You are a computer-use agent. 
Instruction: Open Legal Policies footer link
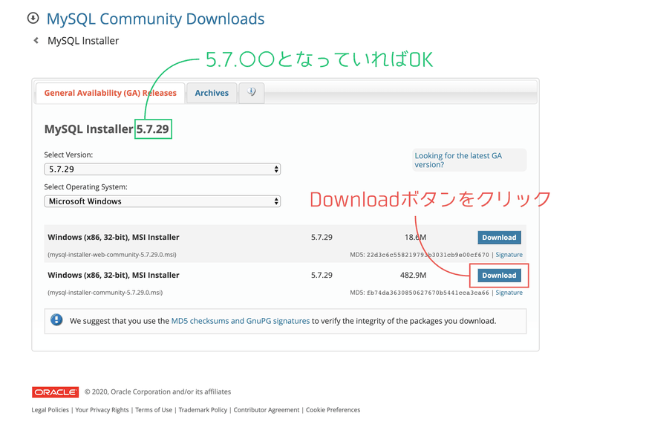50,410
